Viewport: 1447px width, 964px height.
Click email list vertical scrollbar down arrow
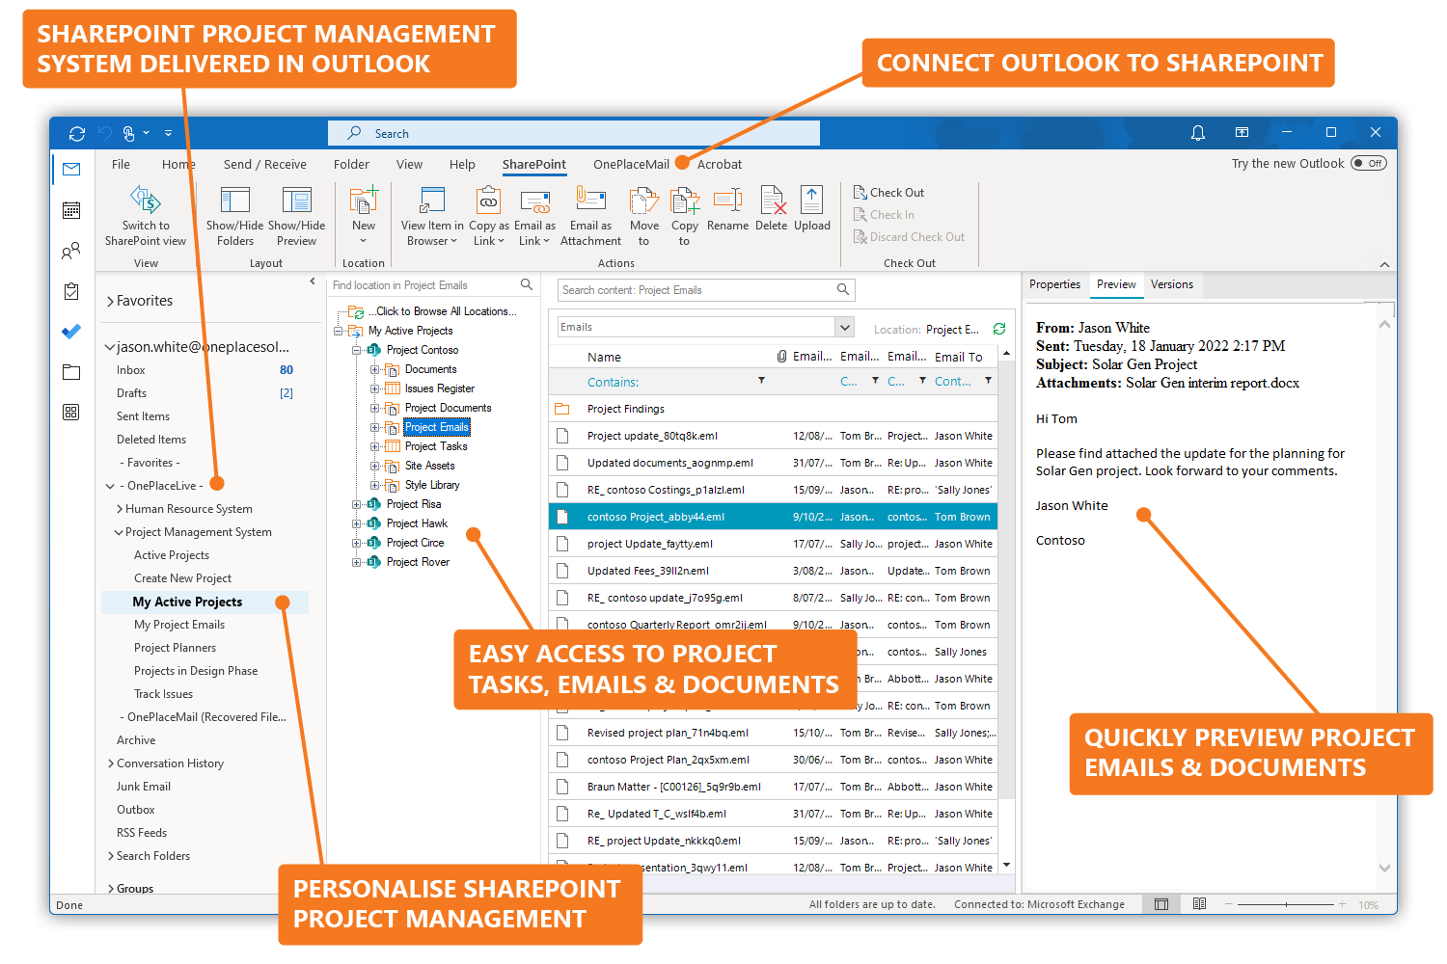coord(1006,865)
